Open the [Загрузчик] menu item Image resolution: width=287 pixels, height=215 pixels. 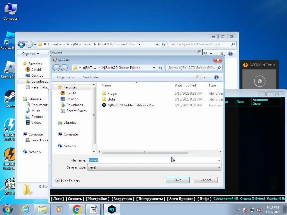click(123, 199)
